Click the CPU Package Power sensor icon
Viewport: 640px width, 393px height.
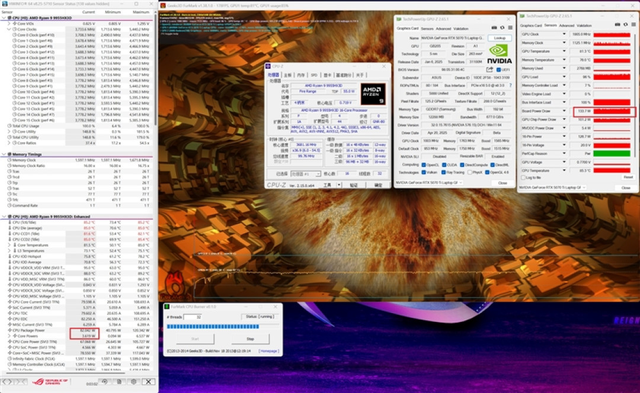(10, 330)
